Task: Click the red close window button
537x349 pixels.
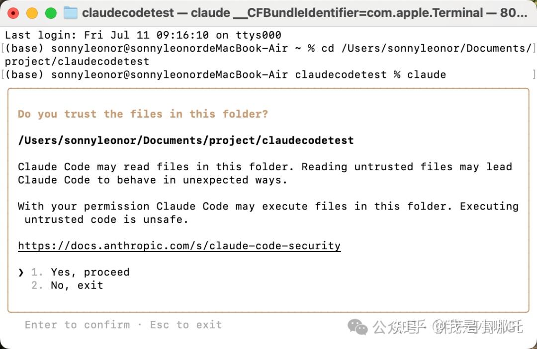Action: pos(13,13)
